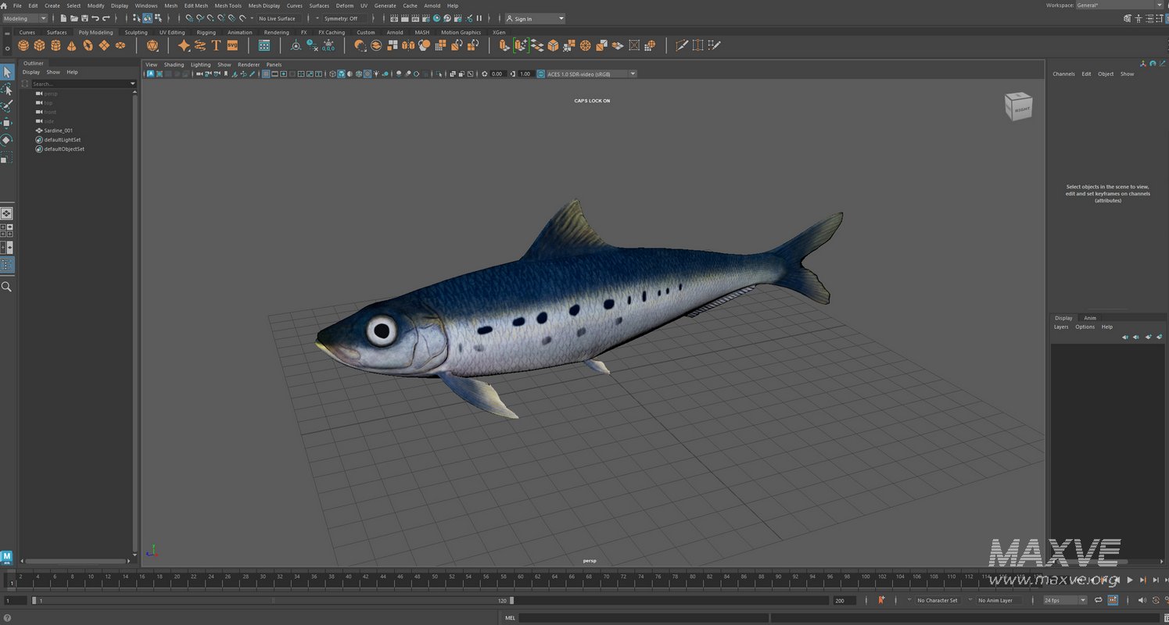Mute audio using the speaker icon
Screen dimensions: 1169x625
pos(1142,599)
